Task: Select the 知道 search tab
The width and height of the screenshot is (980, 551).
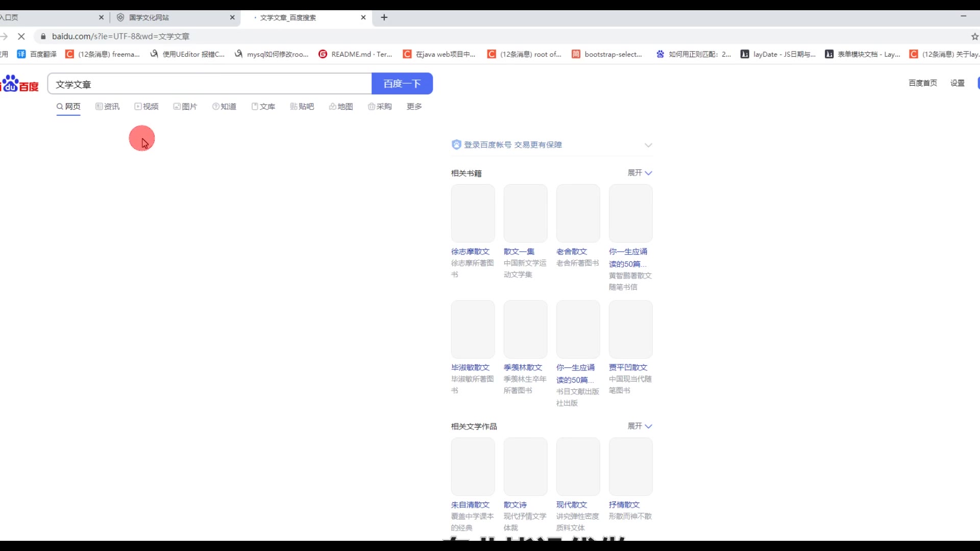Action: [224, 107]
